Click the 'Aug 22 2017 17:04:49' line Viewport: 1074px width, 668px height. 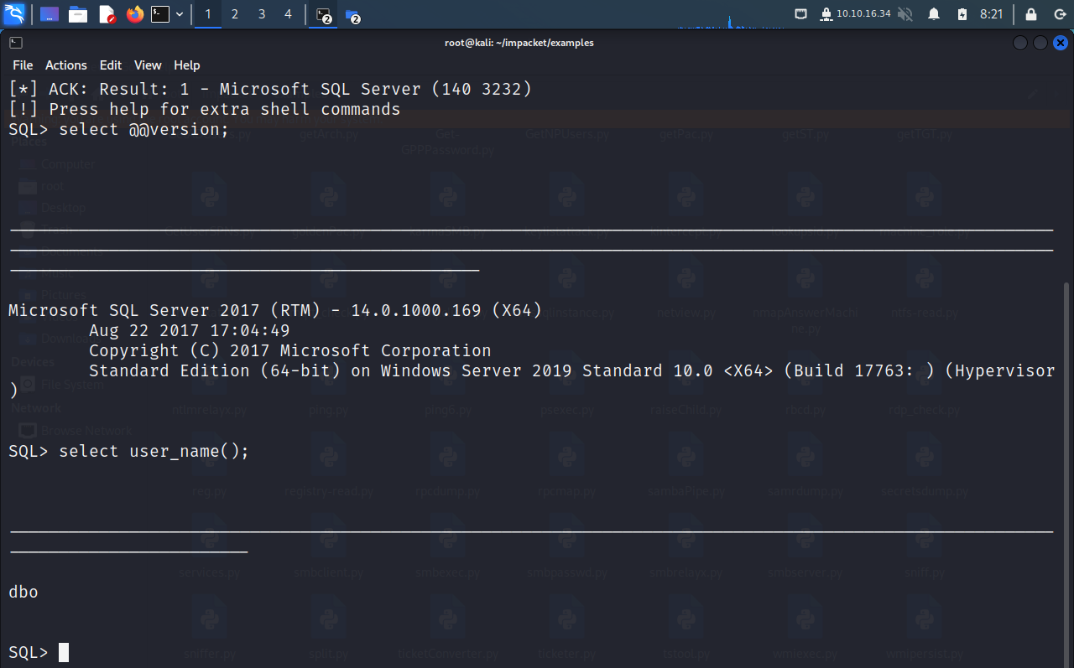[190, 330]
